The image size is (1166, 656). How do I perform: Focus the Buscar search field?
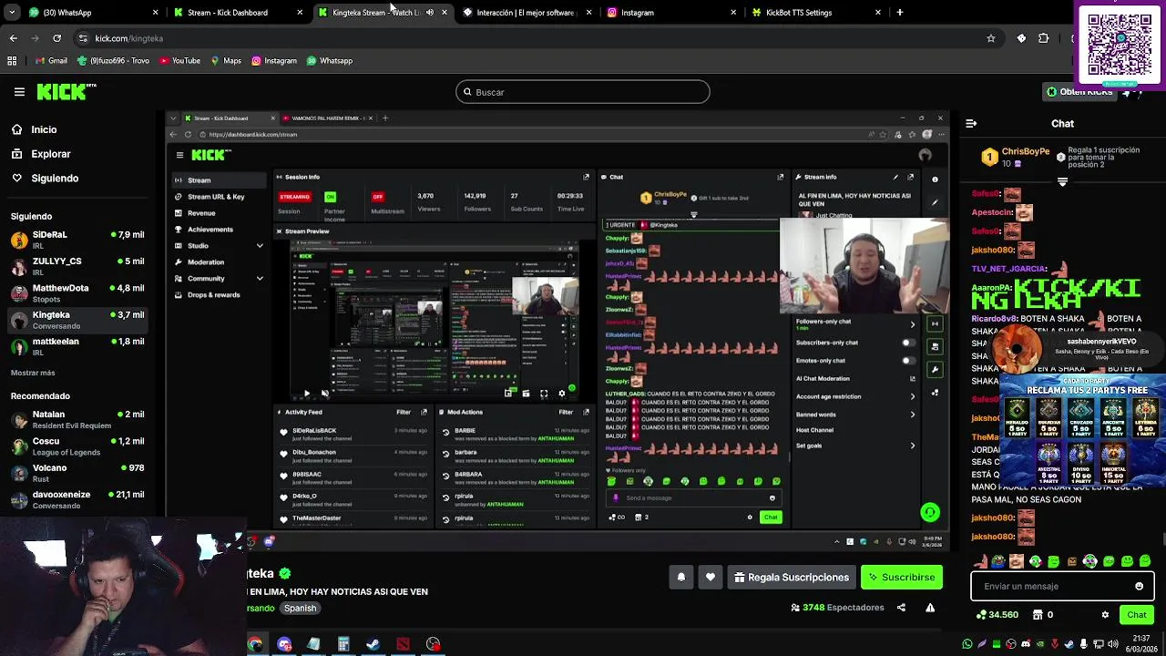pyautogui.click(x=583, y=92)
